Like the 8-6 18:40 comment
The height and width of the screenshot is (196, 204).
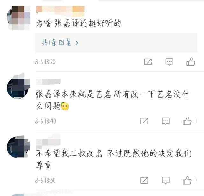coord(187,121)
